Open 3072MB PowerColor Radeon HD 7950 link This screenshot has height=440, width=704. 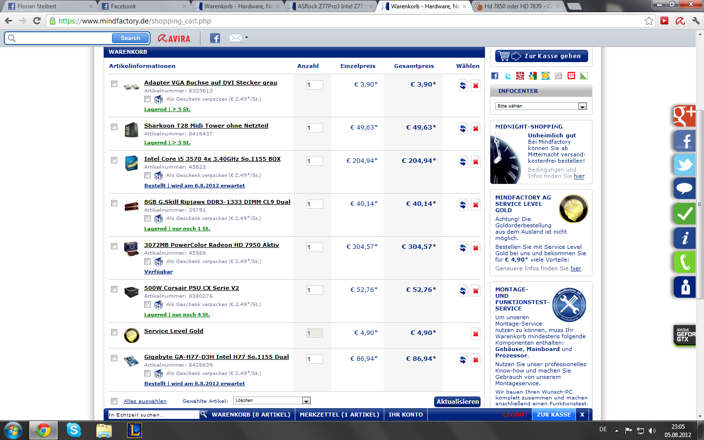point(212,245)
